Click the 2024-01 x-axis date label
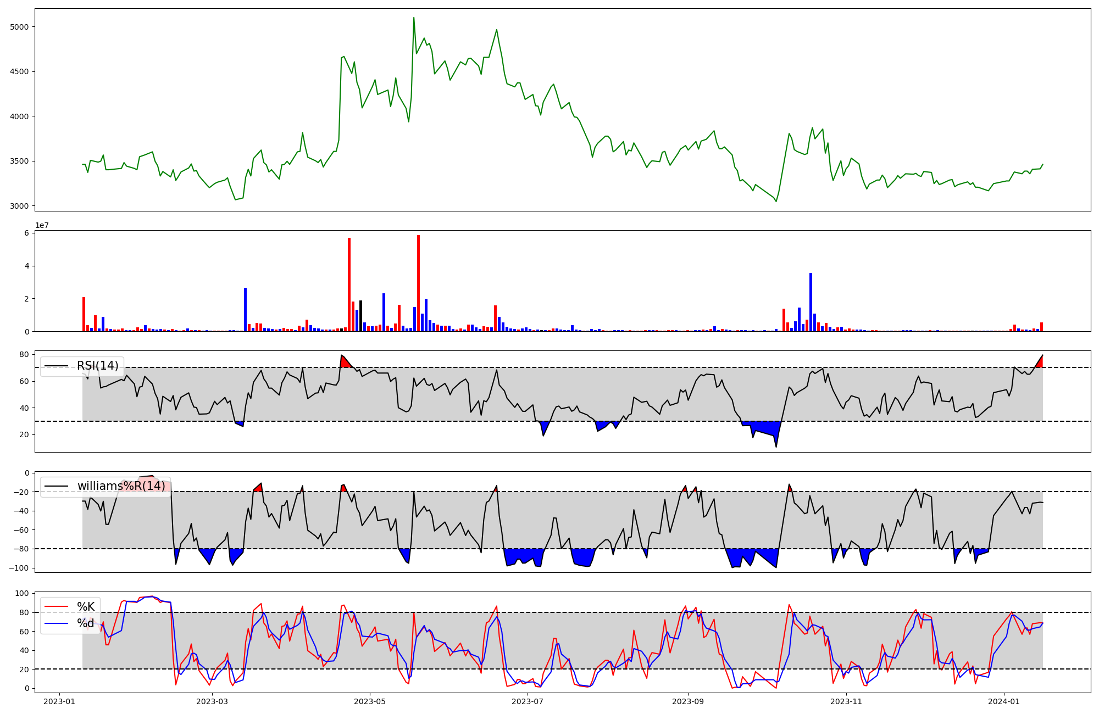1099x714 pixels. pyautogui.click(x=1004, y=701)
